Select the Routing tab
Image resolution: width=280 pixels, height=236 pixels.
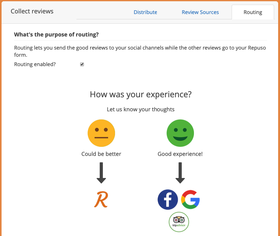[x=253, y=12]
